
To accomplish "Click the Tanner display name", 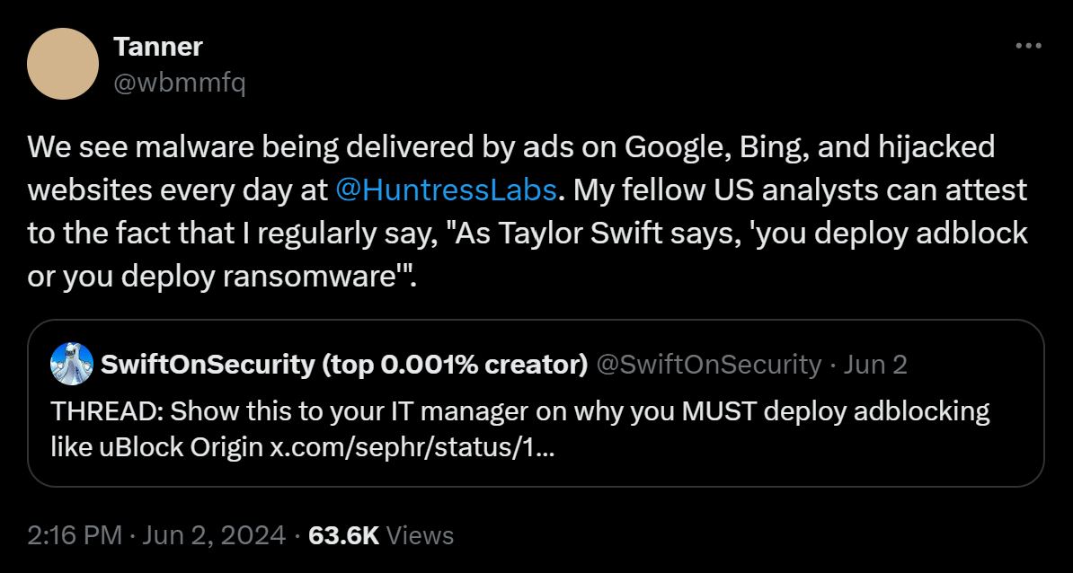I will [158, 48].
